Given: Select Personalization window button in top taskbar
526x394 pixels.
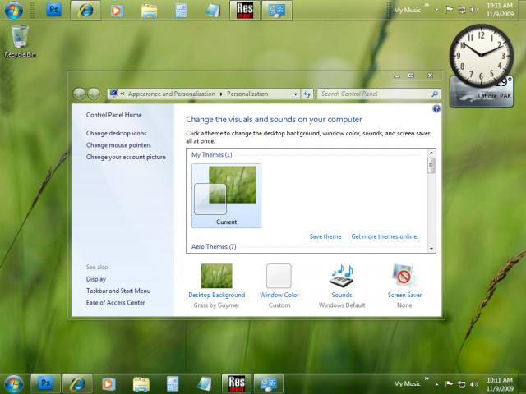Looking at the screenshot, I should pos(277,10).
